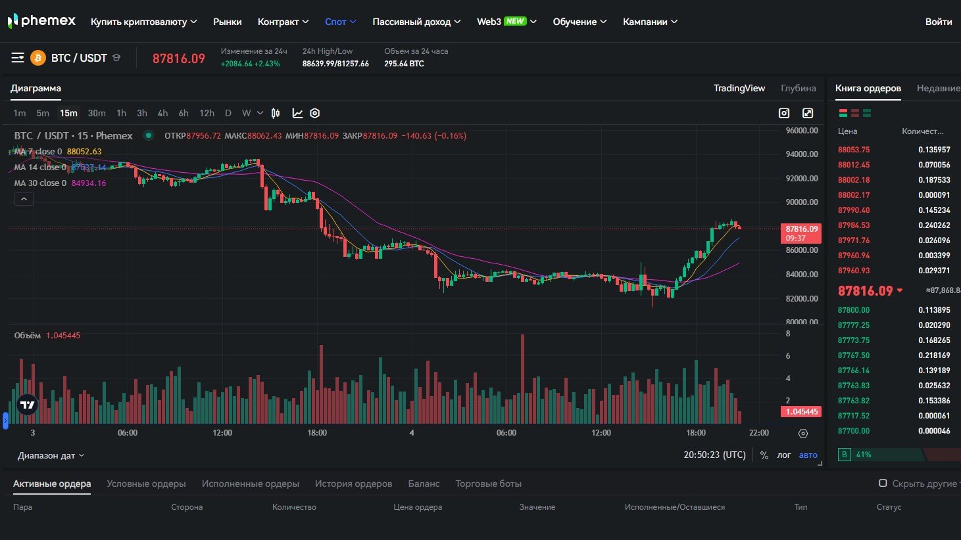The width and height of the screenshot is (961, 540).
Task: Switch to the 'Глубина' depth chart tab
Action: pyautogui.click(x=798, y=88)
